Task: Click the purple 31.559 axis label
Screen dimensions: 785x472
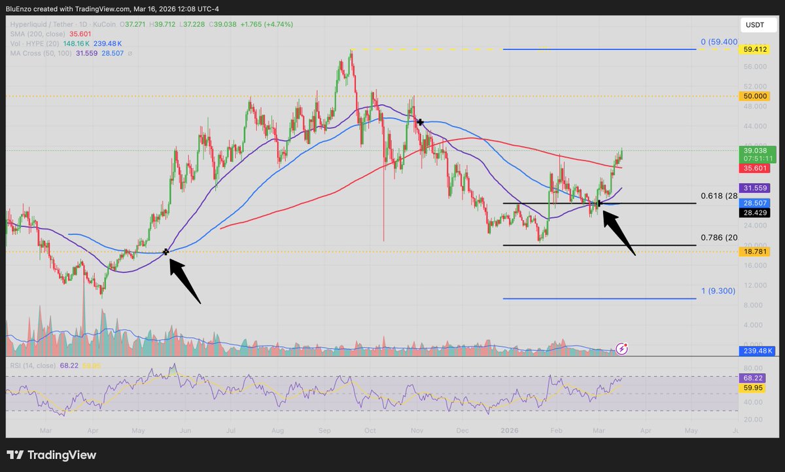Action: point(754,188)
